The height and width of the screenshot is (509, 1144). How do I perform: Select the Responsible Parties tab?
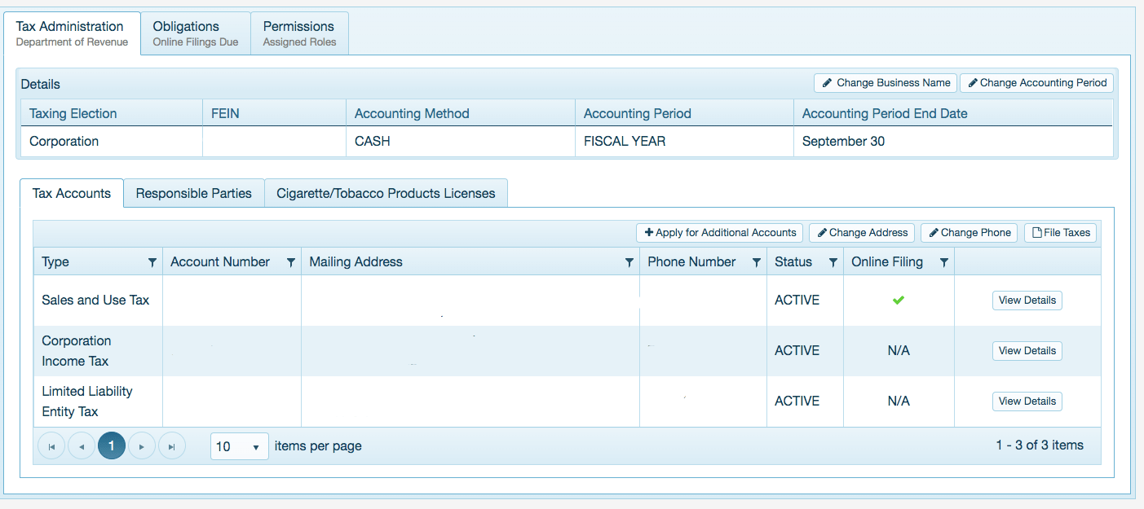(194, 194)
